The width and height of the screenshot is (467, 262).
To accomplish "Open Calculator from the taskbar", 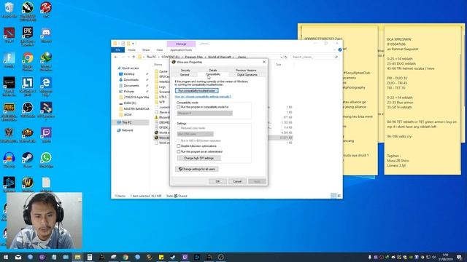I will [90, 257].
